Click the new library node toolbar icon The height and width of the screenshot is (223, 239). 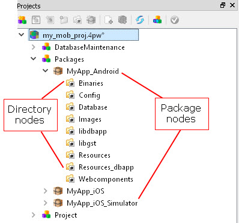tap(50, 20)
